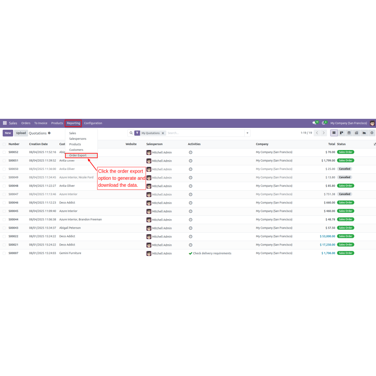Switch to Graph view
This screenshot has width=376, height=376.
pos(364,133)
